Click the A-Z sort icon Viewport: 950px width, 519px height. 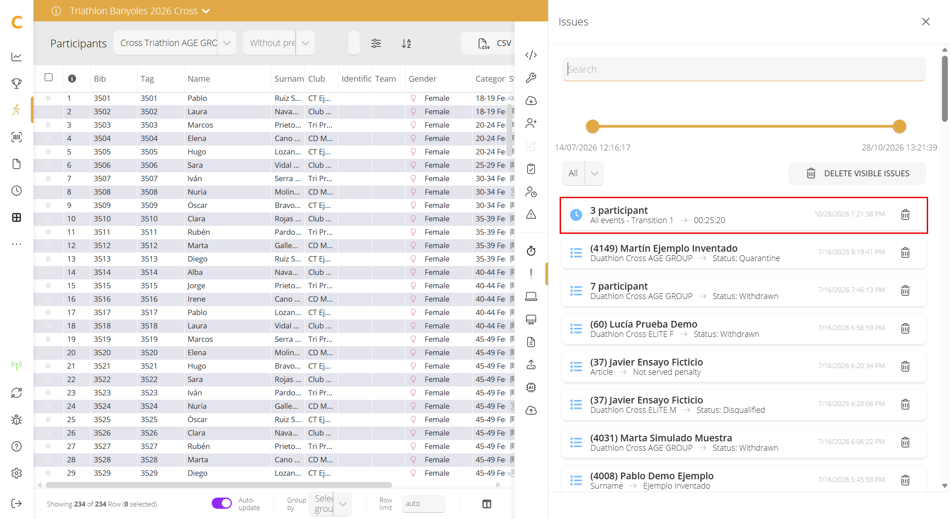pos(406,43)
